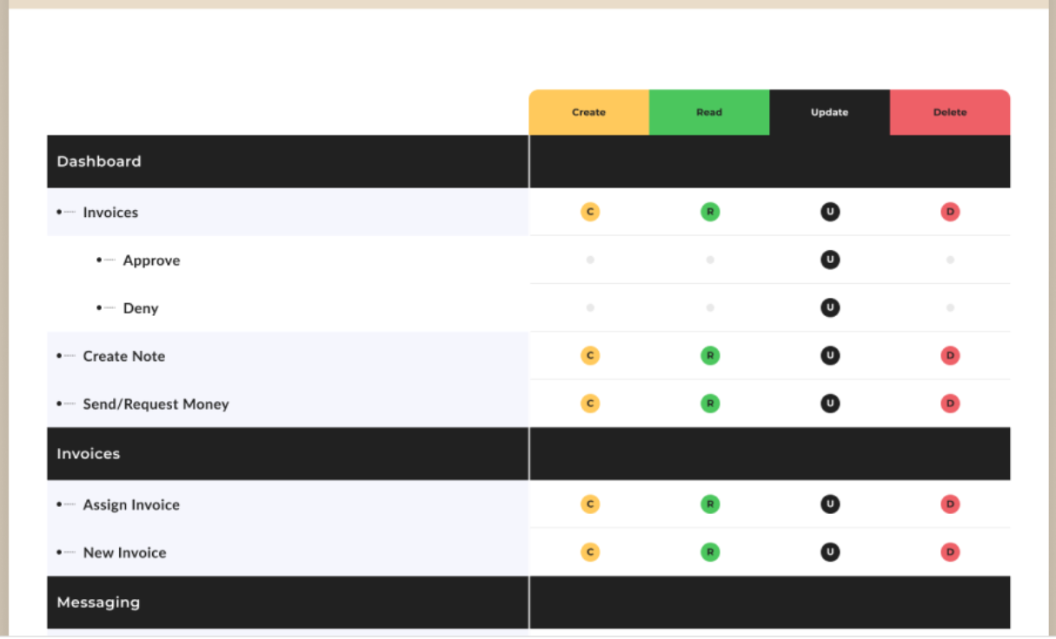This screenshot has height=639, width=1056.
Task: Click the Delete icon for Send/Request Money
Action: coord(950,404)
